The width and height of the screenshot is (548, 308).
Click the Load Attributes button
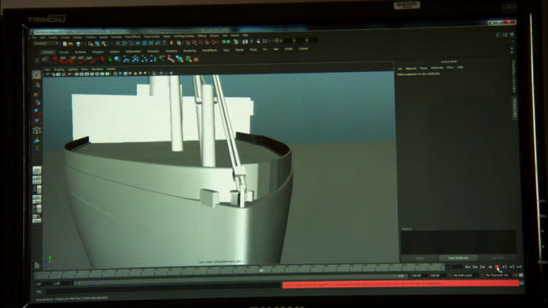coord(458,258)
